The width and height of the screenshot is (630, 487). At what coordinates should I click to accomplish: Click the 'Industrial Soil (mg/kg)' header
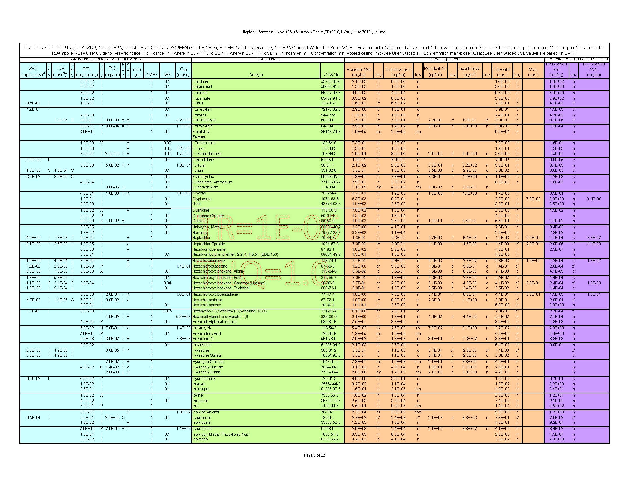(x=398, y=72)
